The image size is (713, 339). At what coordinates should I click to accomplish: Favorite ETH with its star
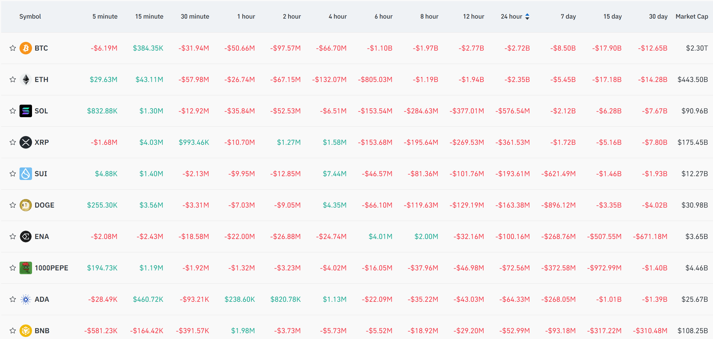(x=13, y=80)
